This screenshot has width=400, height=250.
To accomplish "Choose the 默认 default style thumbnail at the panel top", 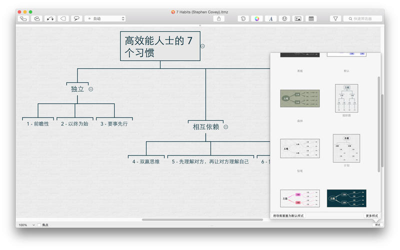I will pyautogui.click(x=346, y=54).
